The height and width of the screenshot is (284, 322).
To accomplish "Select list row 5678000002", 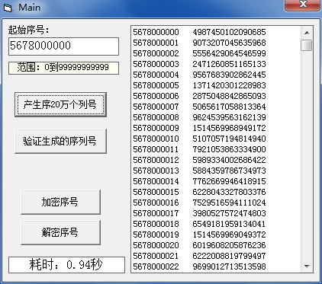I will tap(215, 53).
